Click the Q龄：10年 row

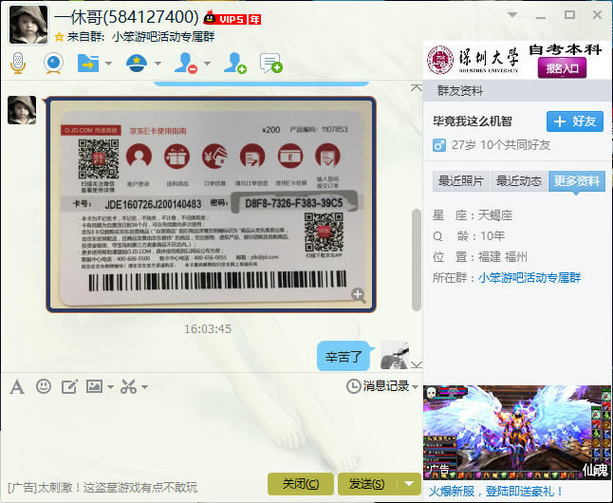[x=469, y=236]
